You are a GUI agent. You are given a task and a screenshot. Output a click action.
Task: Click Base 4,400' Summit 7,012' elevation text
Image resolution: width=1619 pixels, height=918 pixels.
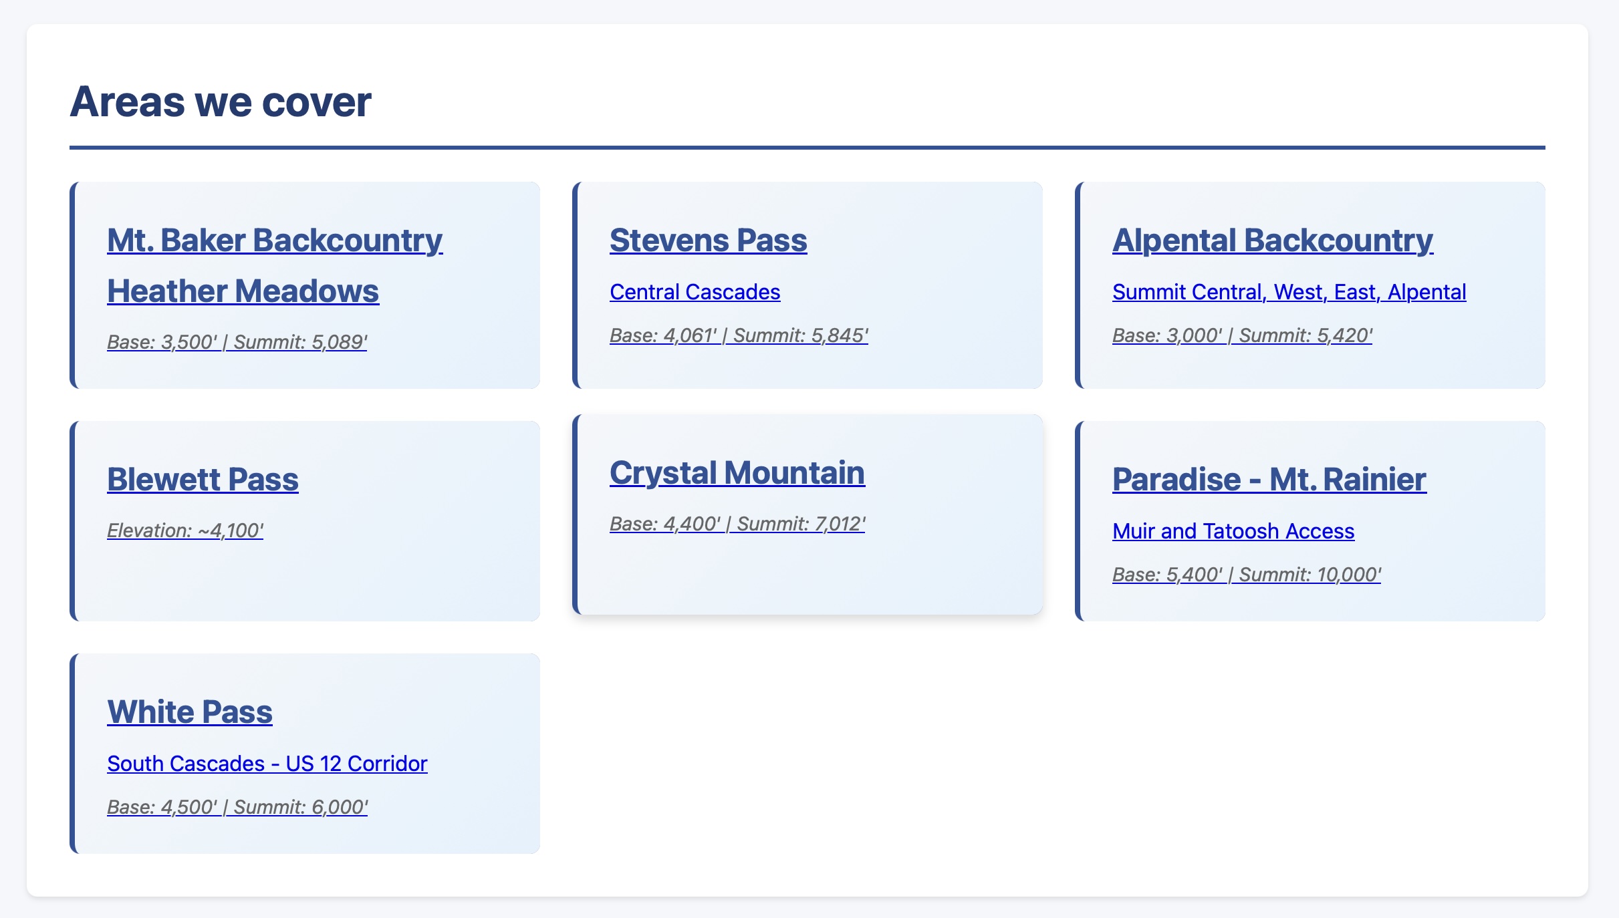pos(738,524)
